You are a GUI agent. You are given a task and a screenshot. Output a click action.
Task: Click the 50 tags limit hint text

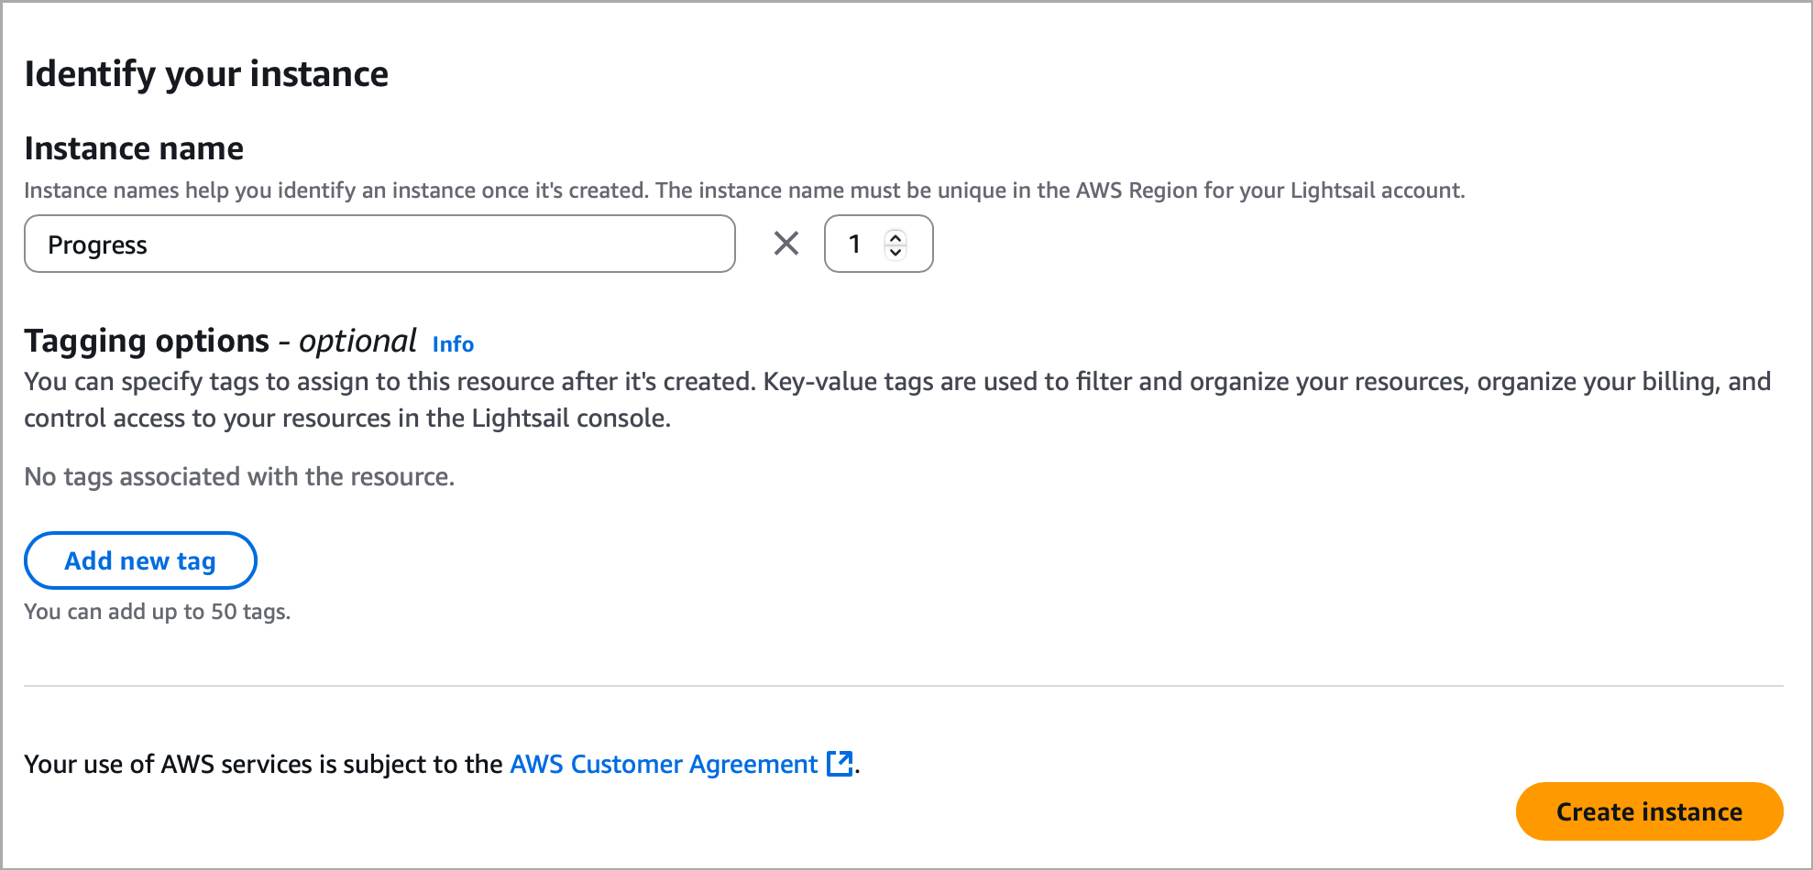(157, 612)
